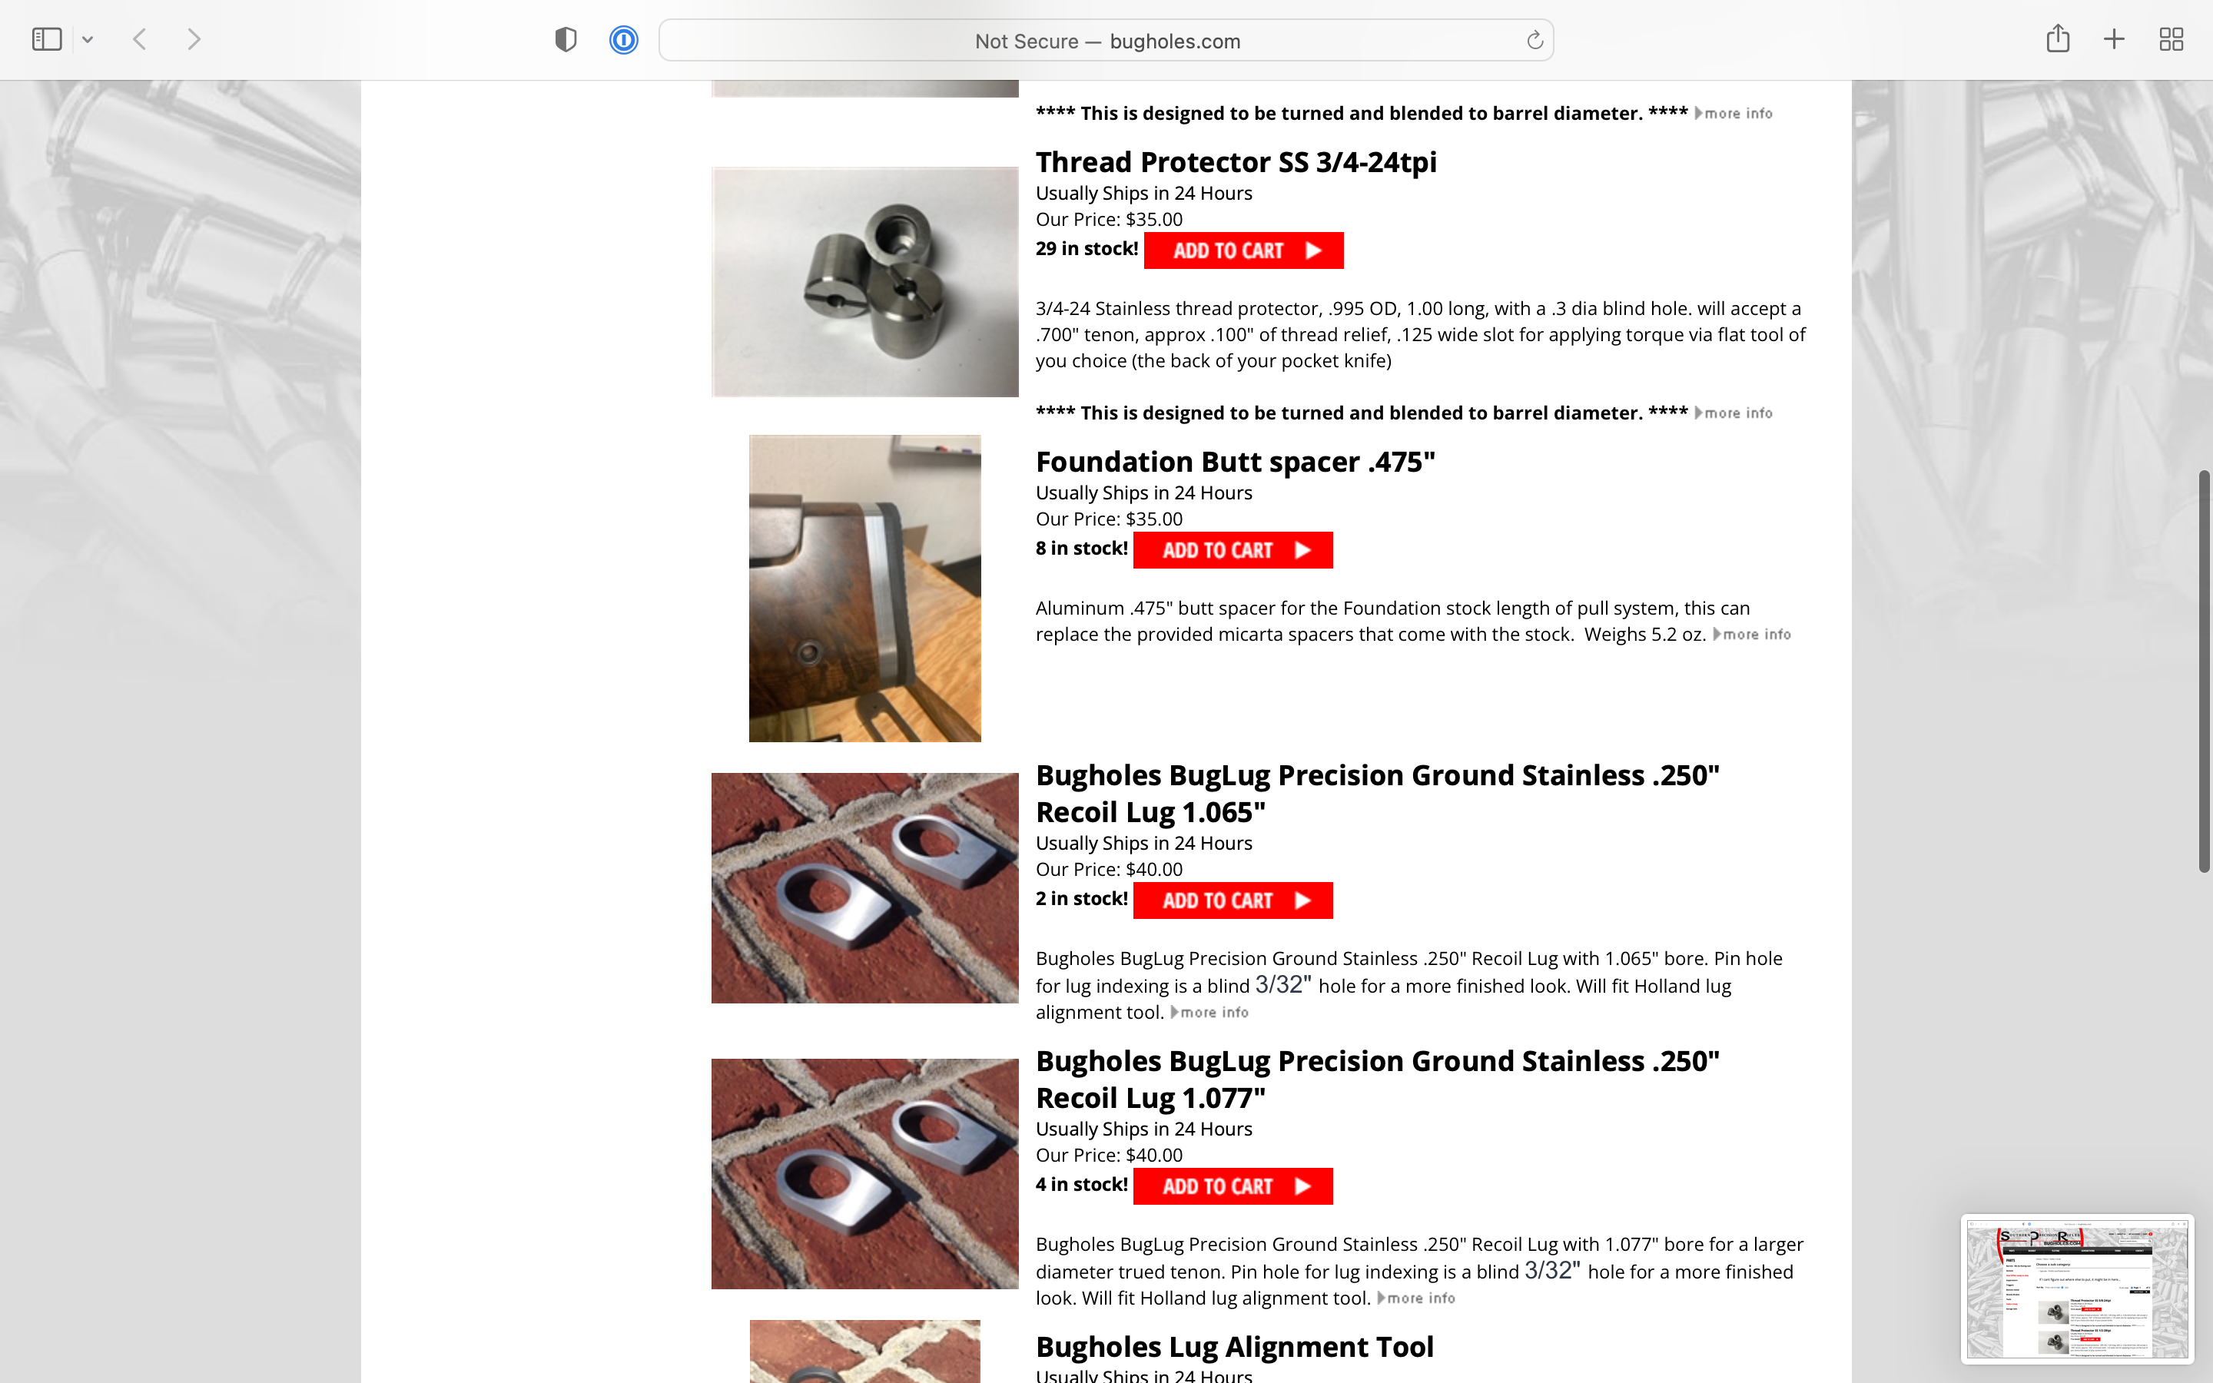Reload the page with the refresh icon
Screen dimensions: 2213x1383
1535,40
